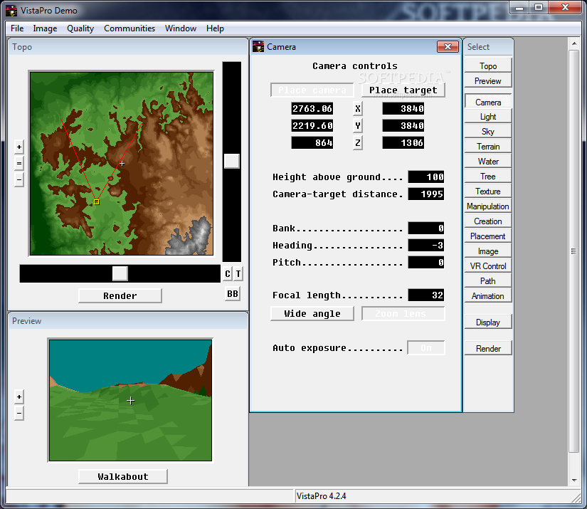
Task: Click the Z axis lock button
Action: (357, 142)
